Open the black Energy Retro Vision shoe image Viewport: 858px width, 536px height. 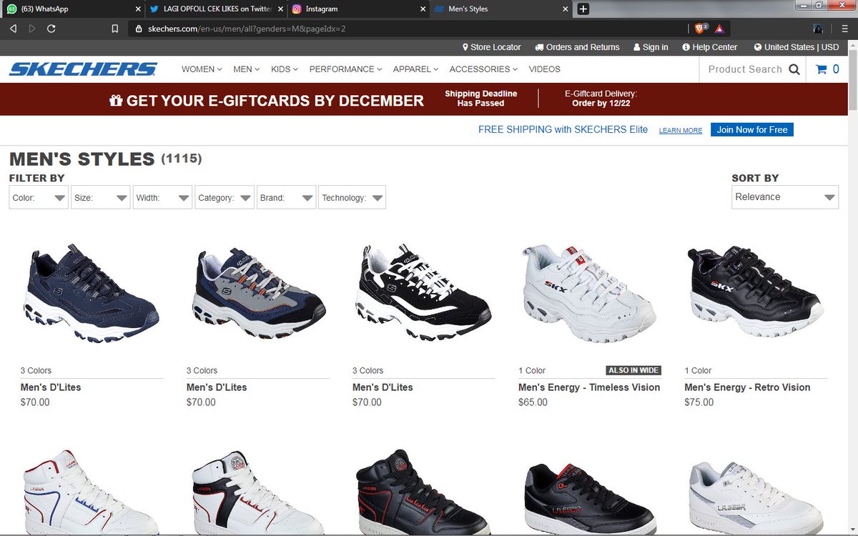click(755, 293)
